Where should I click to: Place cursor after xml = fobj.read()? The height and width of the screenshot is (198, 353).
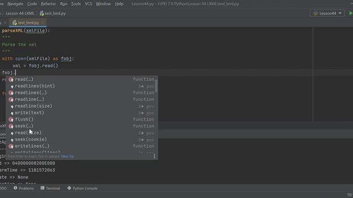point(58,66)
